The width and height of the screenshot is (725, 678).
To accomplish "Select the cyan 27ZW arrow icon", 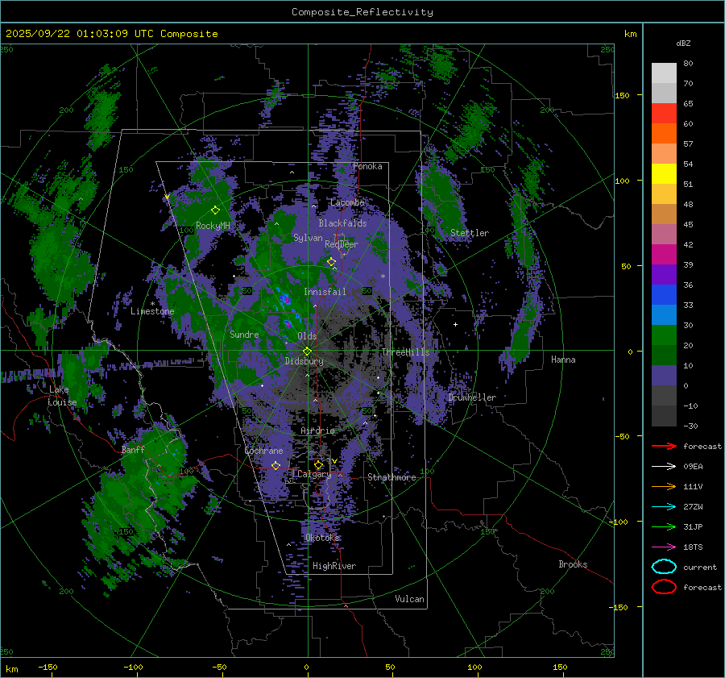I will [663, 506].
